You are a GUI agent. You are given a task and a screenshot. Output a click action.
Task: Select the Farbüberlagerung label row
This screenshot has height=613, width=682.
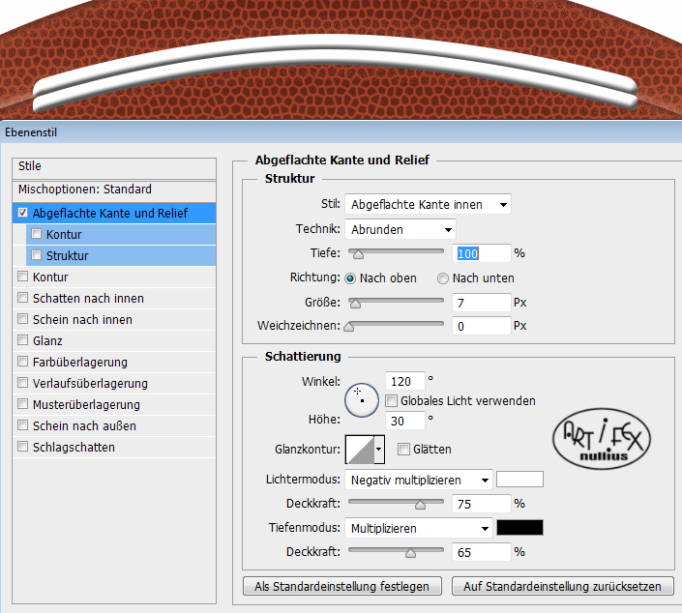(x=114, y=362)
